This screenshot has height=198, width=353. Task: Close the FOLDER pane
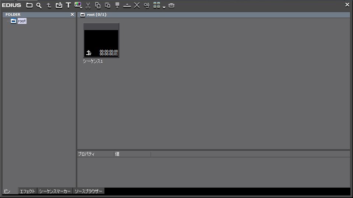(72, 15)
